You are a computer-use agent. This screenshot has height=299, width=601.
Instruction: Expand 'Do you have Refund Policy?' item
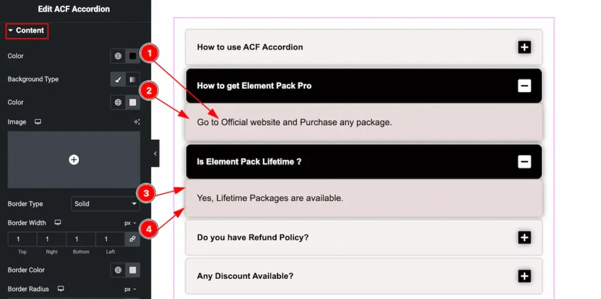point(524,237)
